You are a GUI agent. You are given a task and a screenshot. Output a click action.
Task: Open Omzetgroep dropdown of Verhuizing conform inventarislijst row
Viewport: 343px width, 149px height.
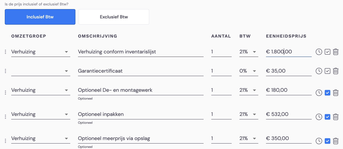pyautogui.click(x=41, y=52)
